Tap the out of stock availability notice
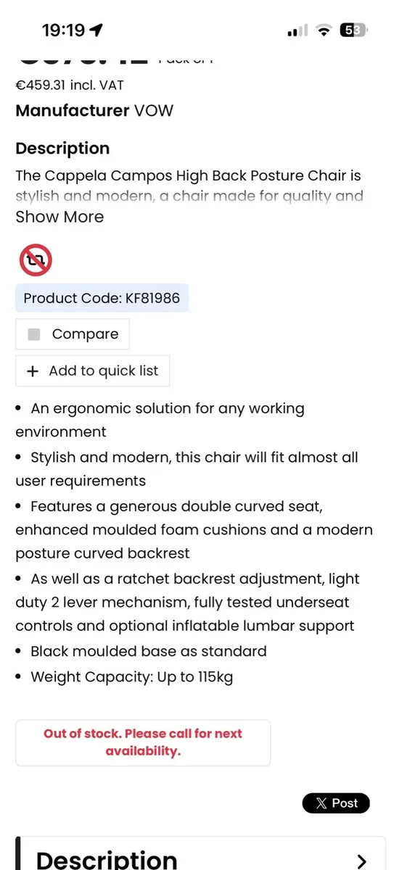This screenshot has width=402, height=870. pyautogui.click(x=143, y=742)
